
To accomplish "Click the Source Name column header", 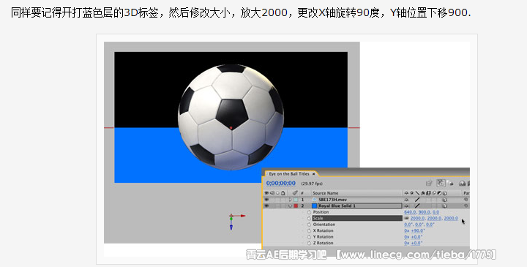I will pyautogui.click(x=325, y=193).
